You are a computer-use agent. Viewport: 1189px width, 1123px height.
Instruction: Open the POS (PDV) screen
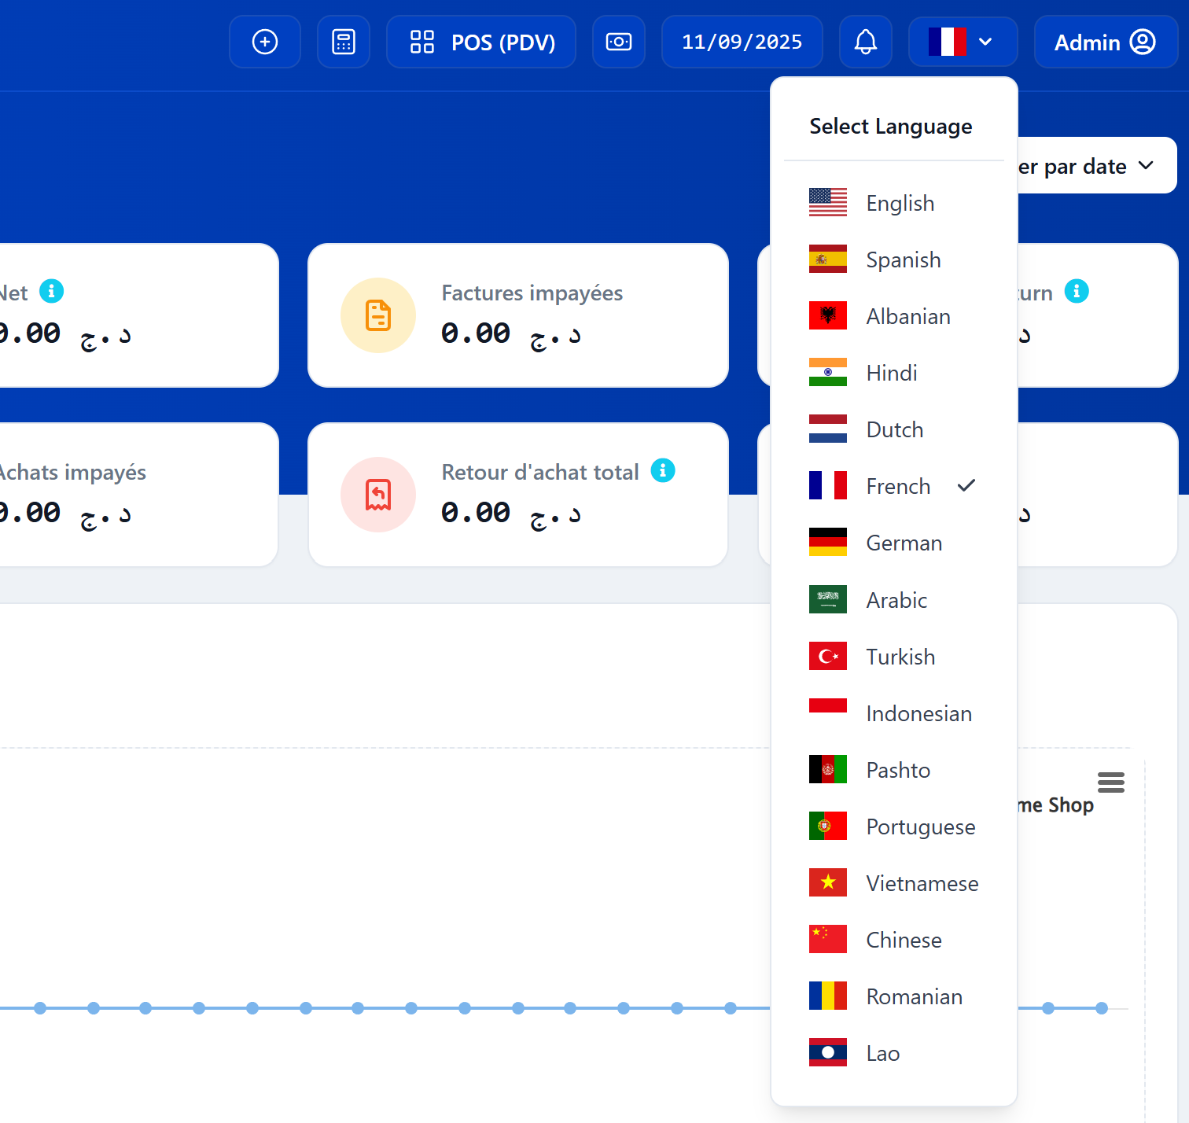coord(481,42)
